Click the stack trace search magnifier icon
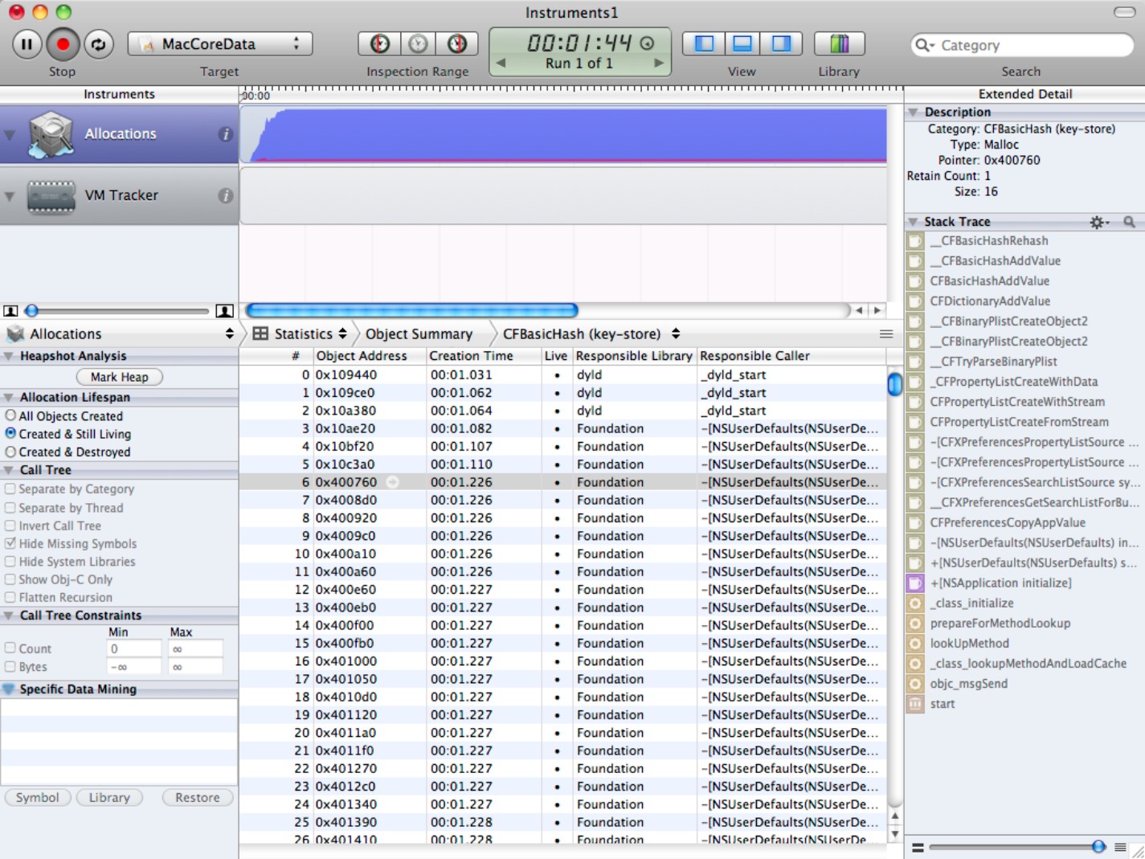 [x=1129, y=222]
